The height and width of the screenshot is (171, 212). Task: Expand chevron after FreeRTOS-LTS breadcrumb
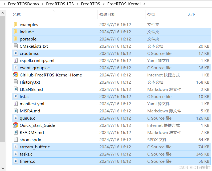(77, 4)
